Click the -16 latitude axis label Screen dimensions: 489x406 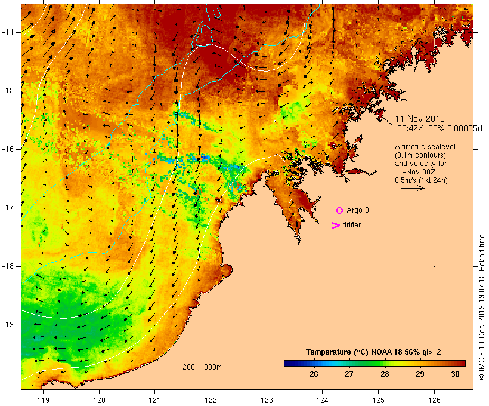8,149
